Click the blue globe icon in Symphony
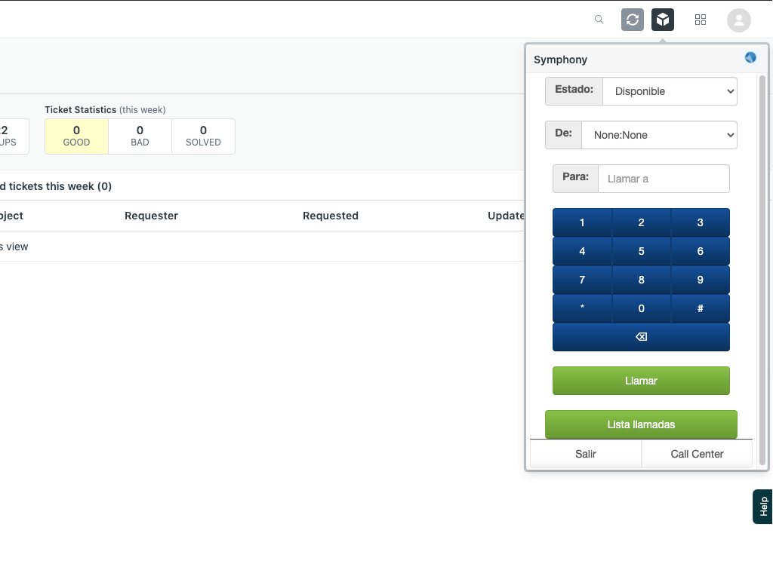 point(750,57)
